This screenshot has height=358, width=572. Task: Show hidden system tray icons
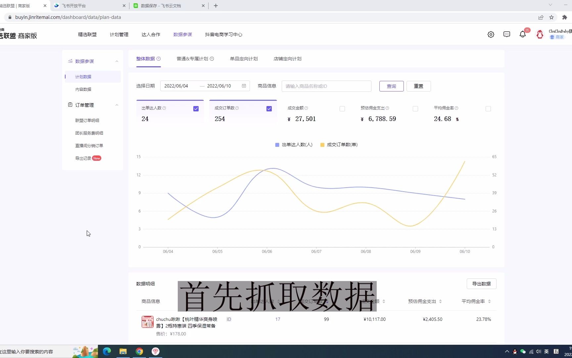507,352
